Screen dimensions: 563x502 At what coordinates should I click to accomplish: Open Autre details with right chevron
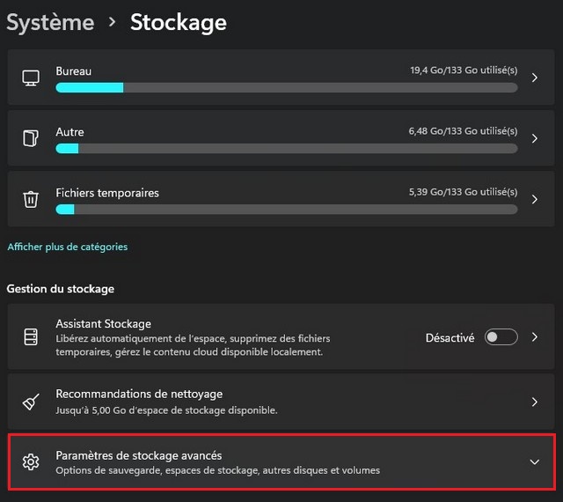point(535,138)
